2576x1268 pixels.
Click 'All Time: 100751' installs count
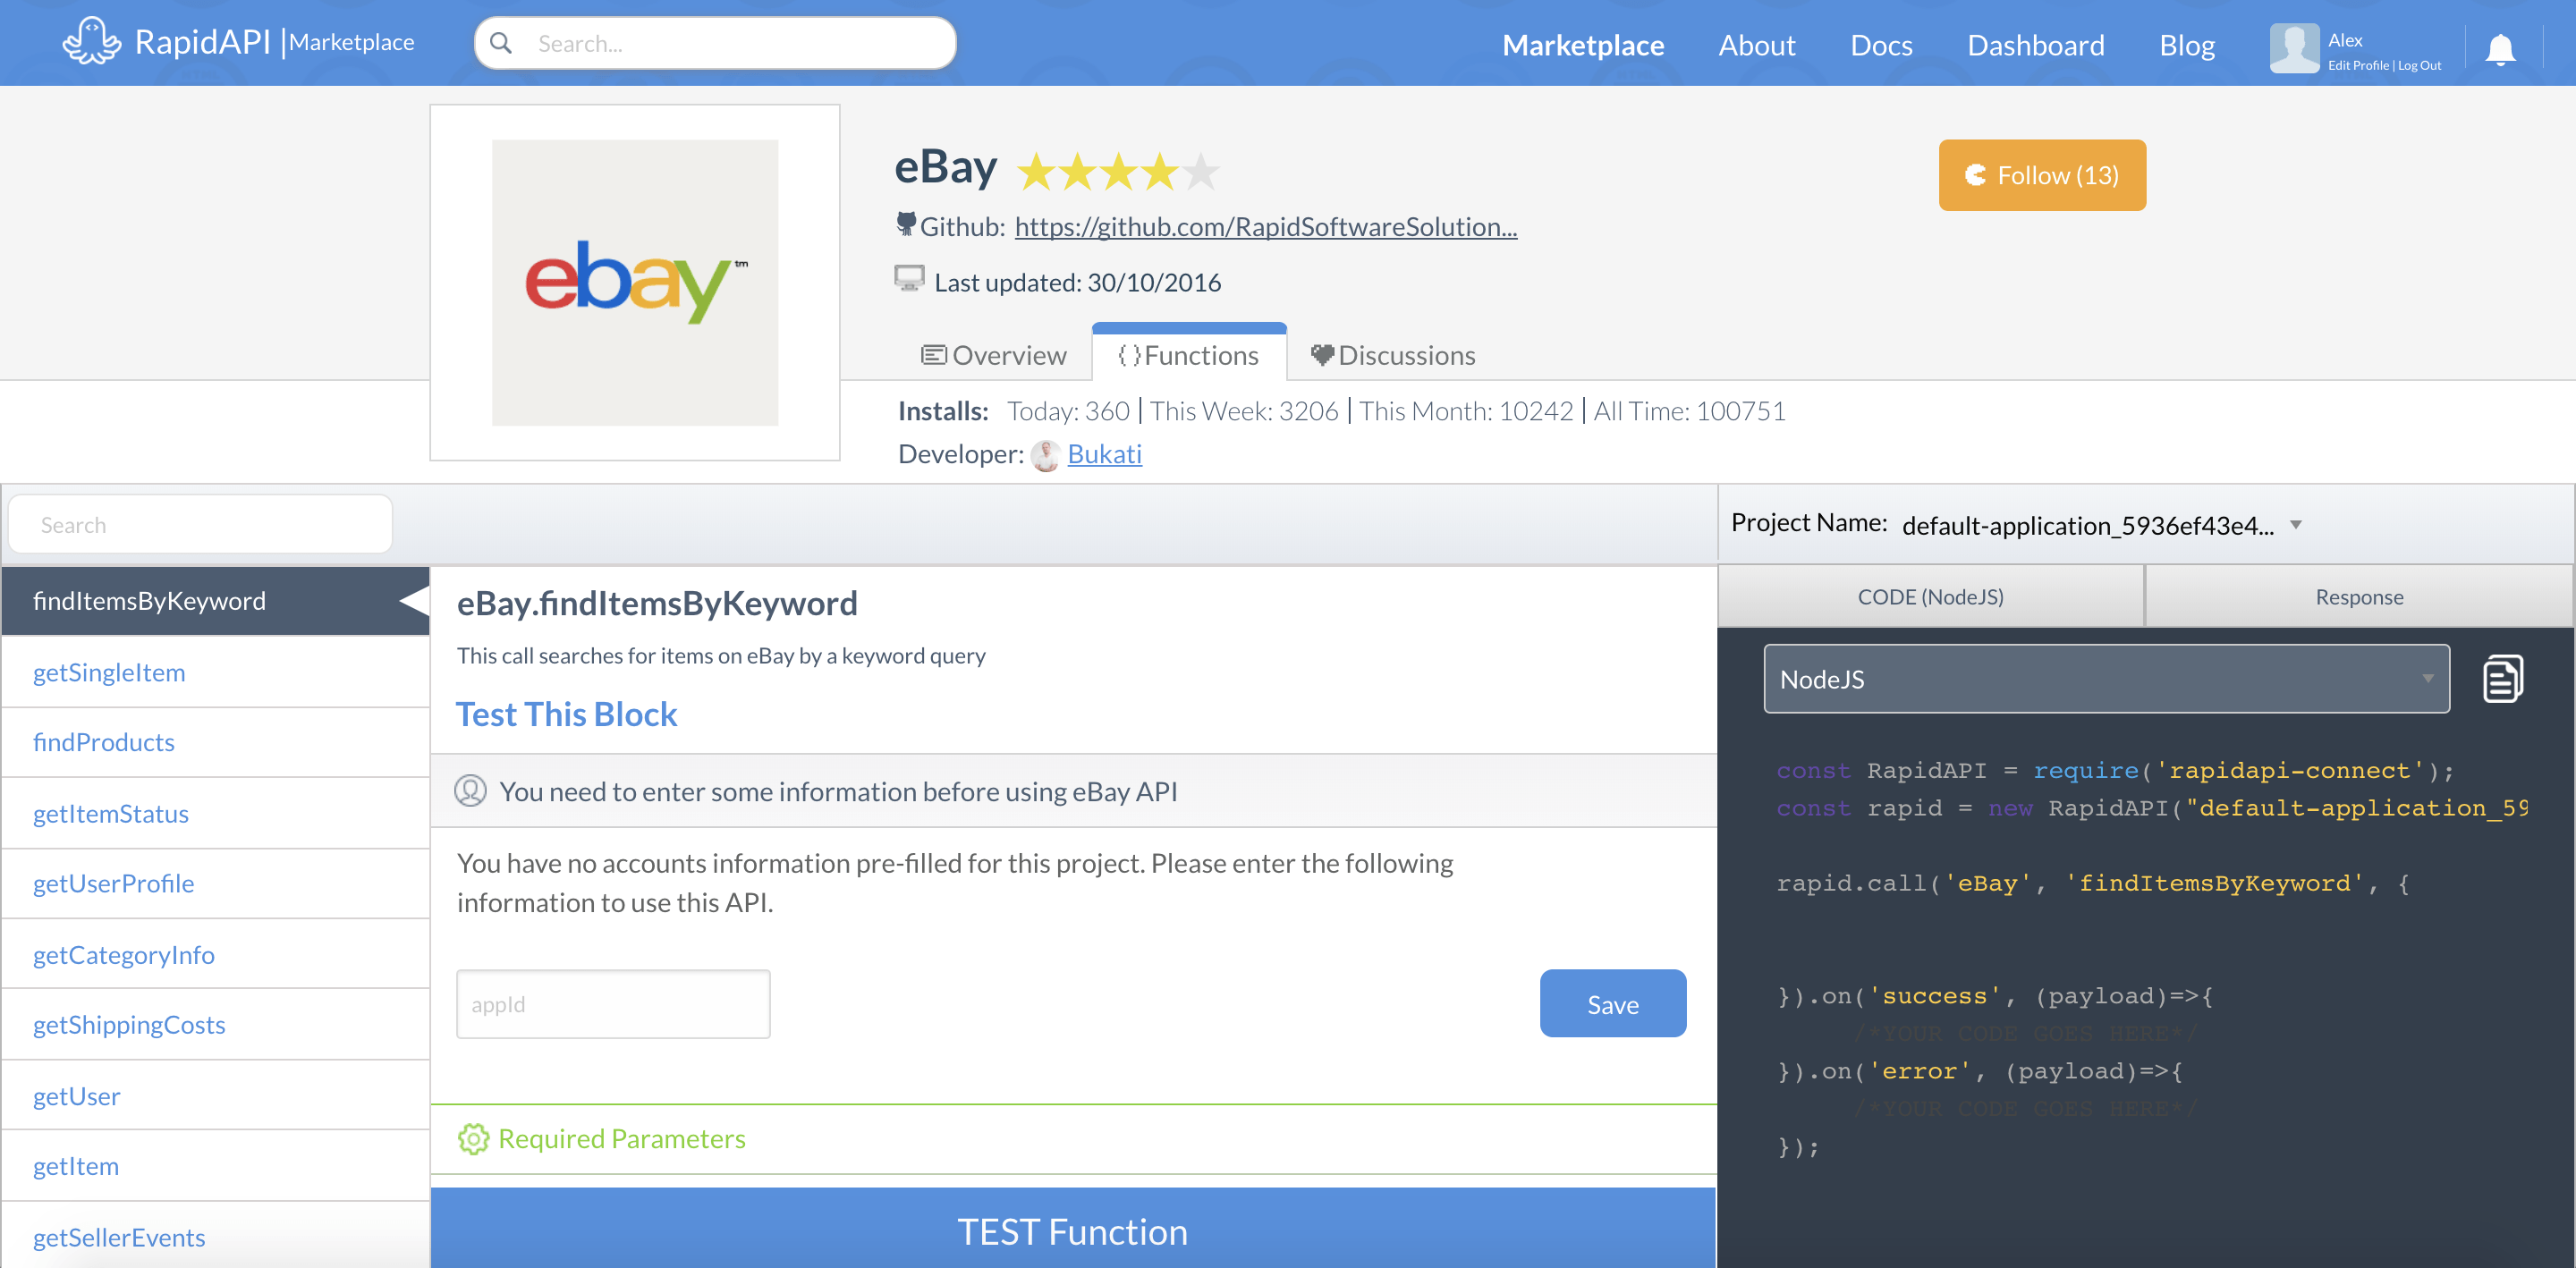(1690, 411)
